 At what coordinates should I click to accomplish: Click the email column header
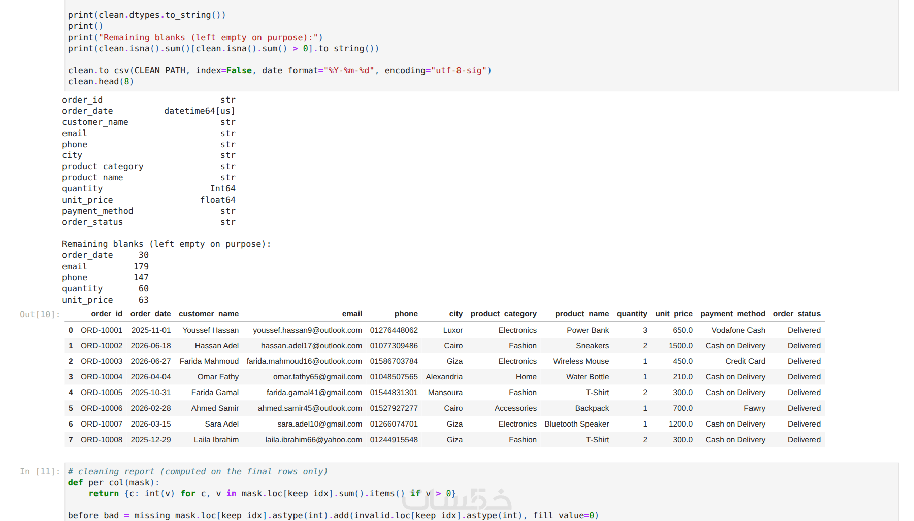click(352, 314)
